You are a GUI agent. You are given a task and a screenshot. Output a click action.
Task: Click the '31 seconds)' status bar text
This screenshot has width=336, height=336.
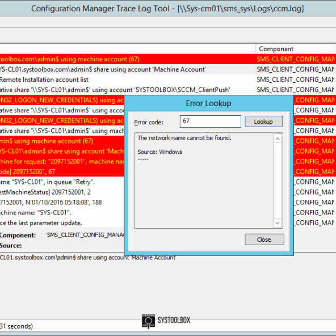[16, 326]
